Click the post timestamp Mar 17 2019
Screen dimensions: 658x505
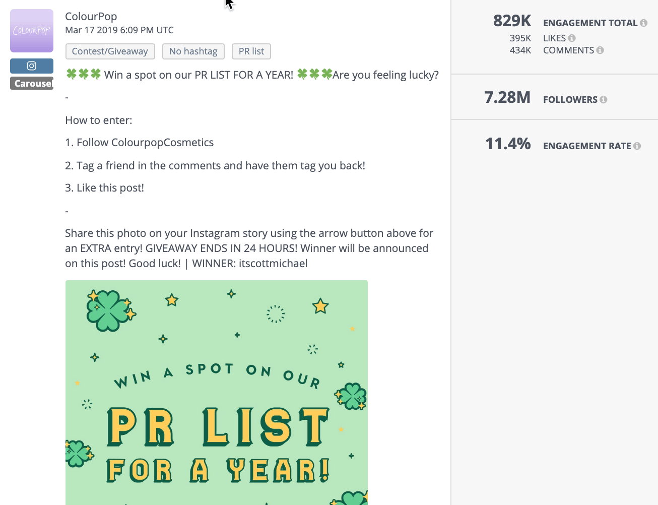tap(118, 30)
